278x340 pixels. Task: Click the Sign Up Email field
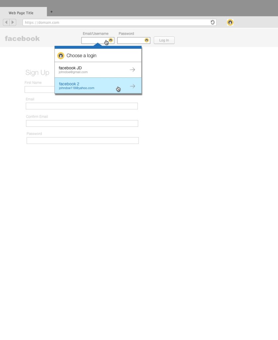[82, 106]
